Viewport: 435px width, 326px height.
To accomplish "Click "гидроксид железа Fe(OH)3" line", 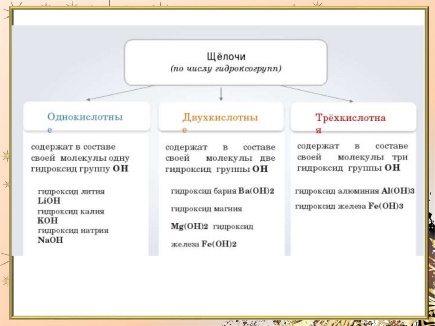I will (349, 206).
